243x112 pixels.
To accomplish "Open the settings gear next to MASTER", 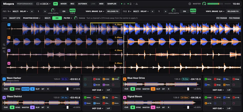I will (x=190, y=4).
